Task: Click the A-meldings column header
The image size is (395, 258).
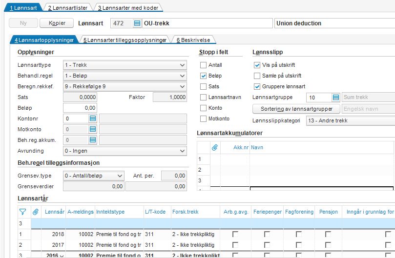Action: click(x=81, y=212)
